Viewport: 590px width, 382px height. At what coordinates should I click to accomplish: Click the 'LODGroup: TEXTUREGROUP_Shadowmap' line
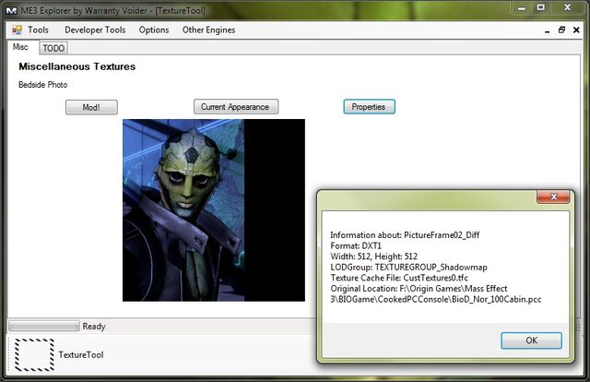click(x=408, y=268)
